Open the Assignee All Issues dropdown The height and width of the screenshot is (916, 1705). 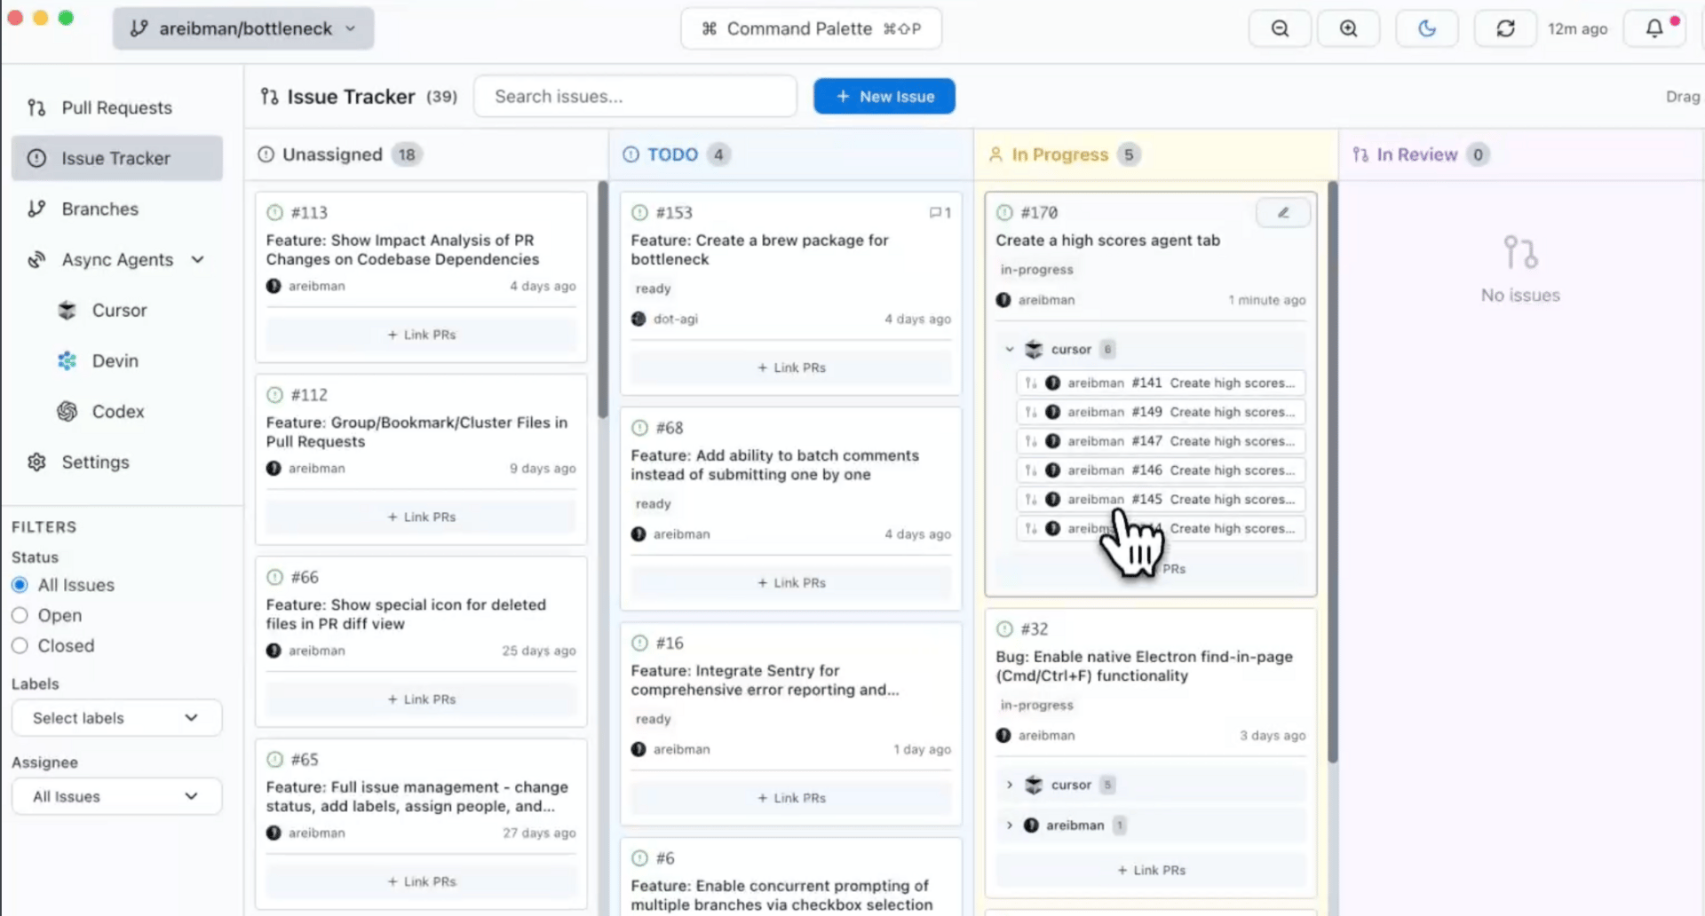pyautogui.click(x=116, y=796)
